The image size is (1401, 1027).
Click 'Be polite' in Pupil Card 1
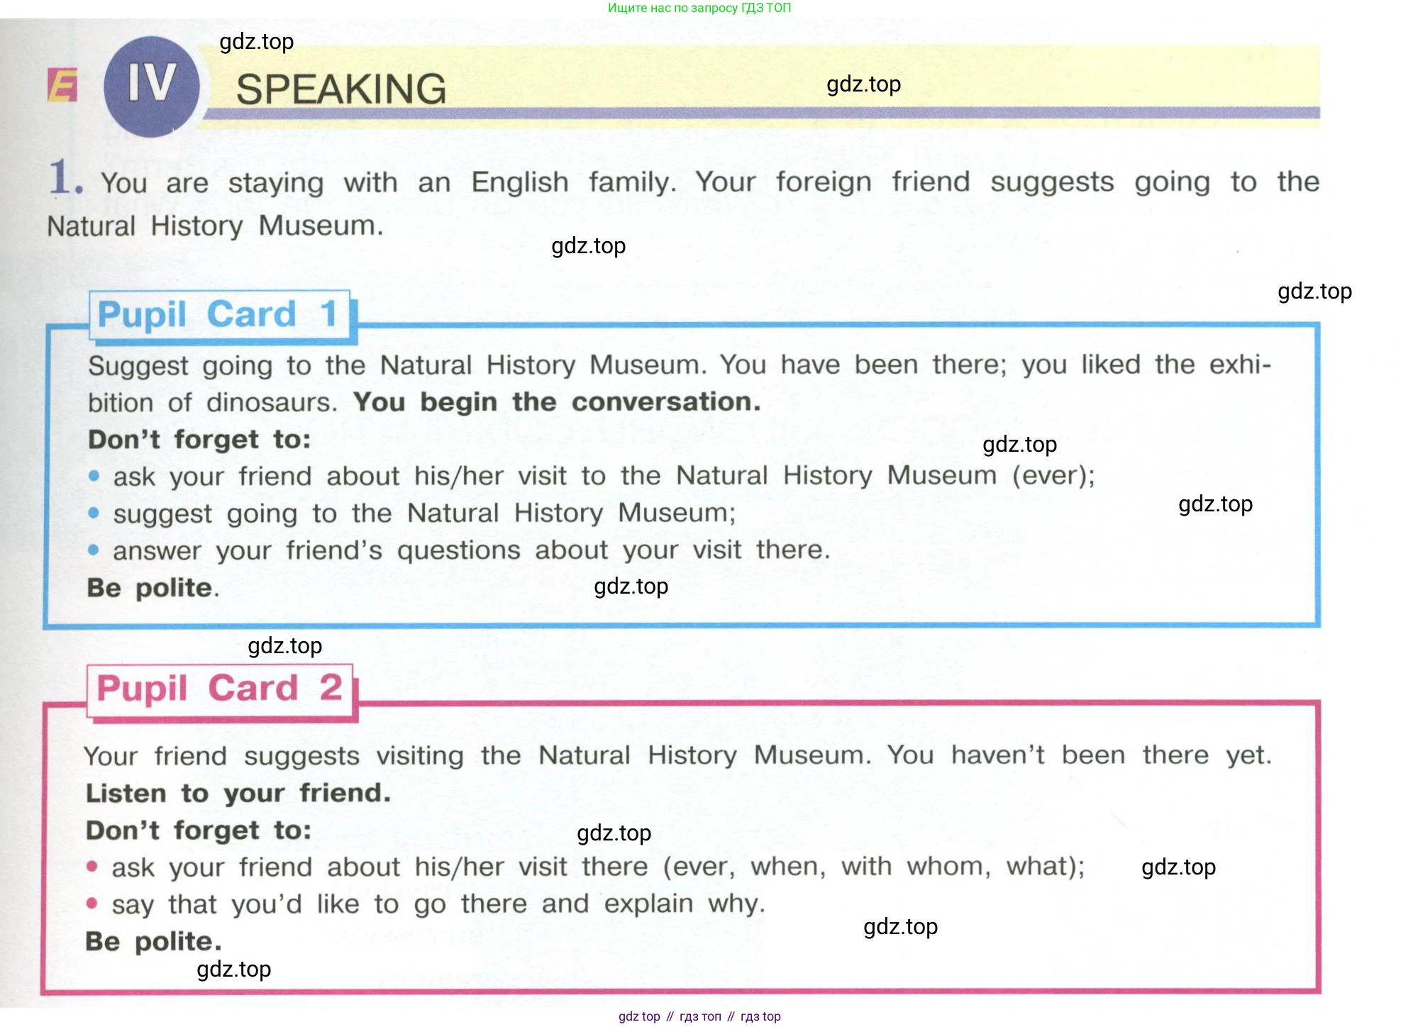[153, 588]
